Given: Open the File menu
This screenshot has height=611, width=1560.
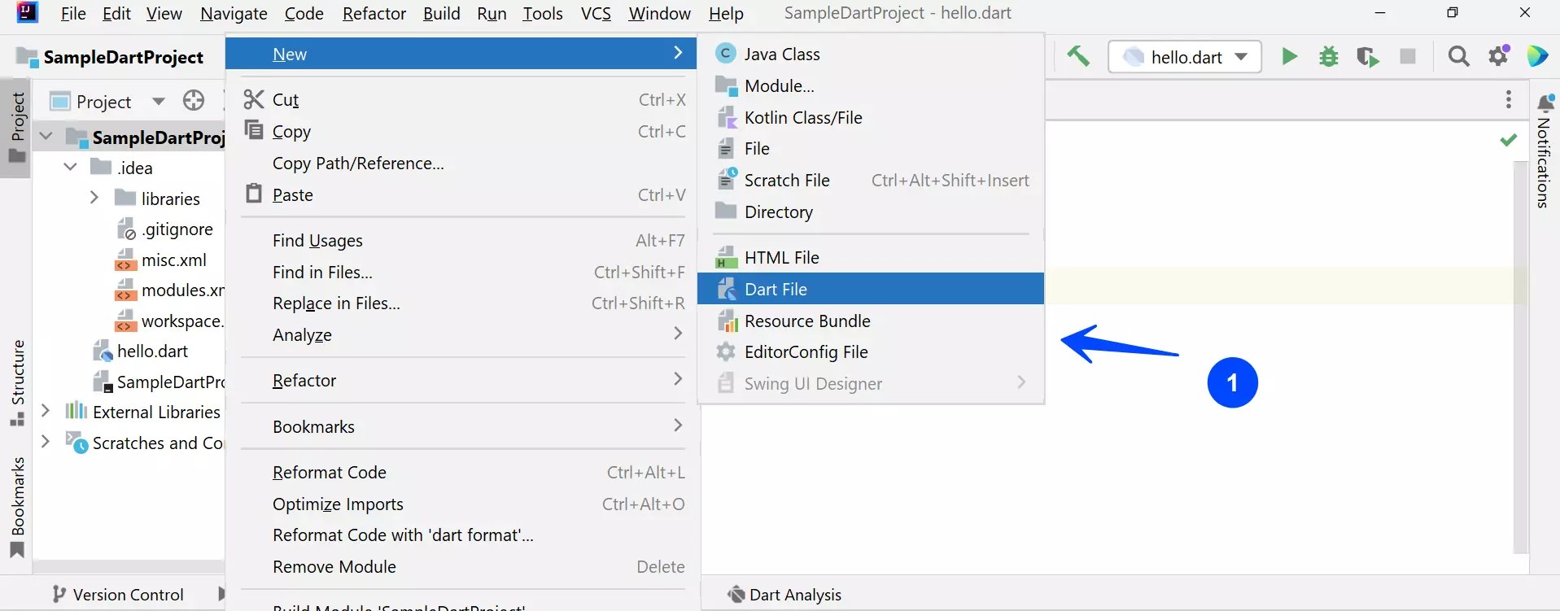Looking at the screenshot, I should (x=73, y=13).
